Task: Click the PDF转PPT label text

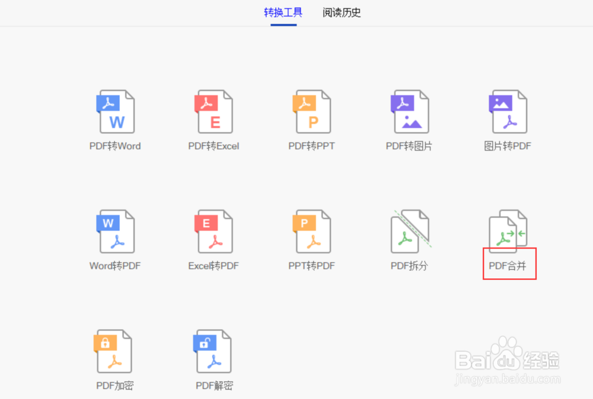Action: tap(312, 146)
